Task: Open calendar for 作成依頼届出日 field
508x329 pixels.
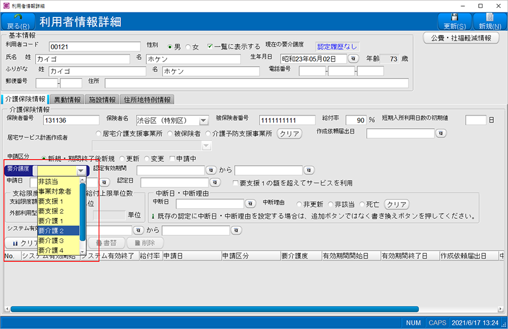Action: (x=441, y=134)
